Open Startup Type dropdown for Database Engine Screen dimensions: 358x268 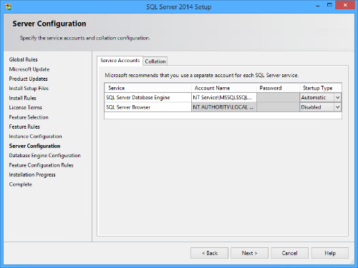click(x=337, y=97)
